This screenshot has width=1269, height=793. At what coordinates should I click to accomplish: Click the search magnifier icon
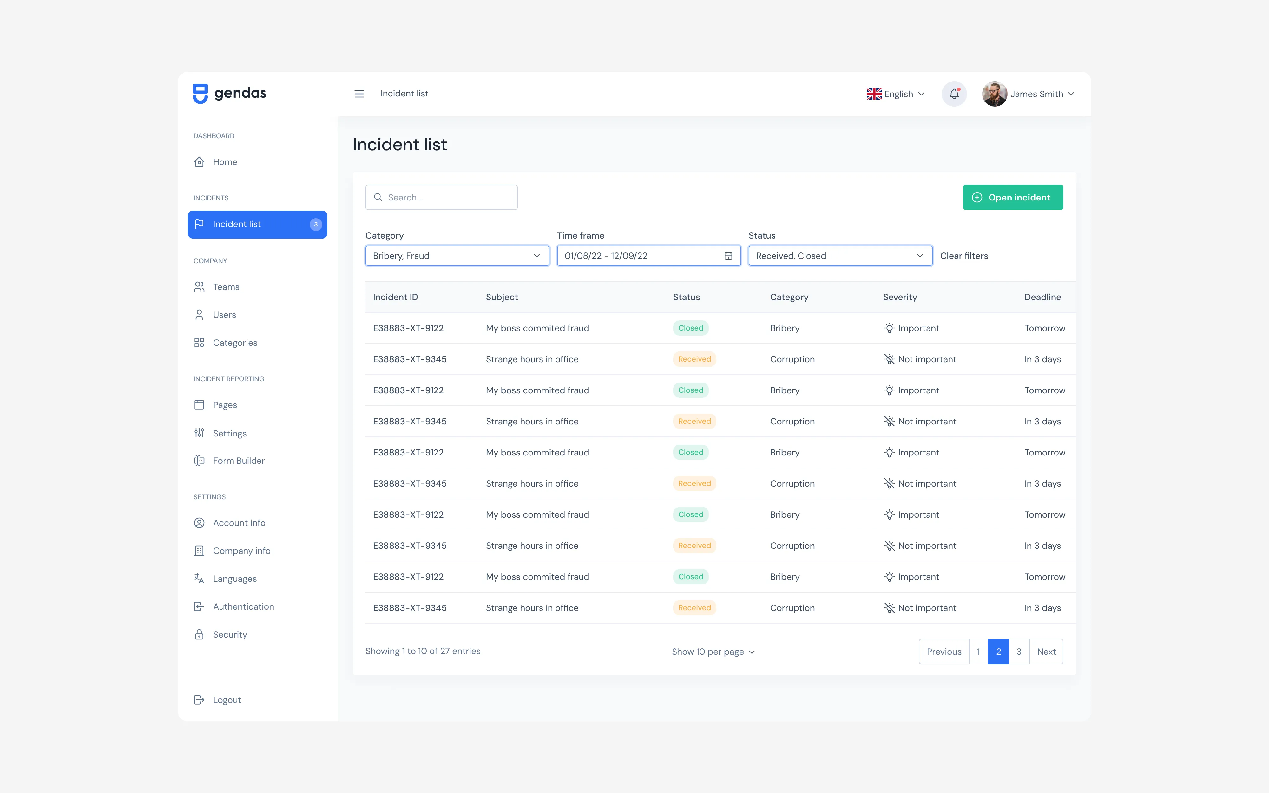tap(378, 197)
